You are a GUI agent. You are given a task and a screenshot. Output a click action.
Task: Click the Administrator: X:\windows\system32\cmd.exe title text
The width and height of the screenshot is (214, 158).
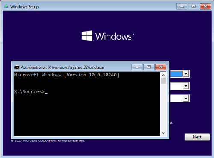tap(62, 67)
